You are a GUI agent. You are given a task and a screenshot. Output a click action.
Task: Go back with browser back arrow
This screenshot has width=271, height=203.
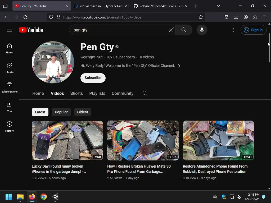pos(6,17)
